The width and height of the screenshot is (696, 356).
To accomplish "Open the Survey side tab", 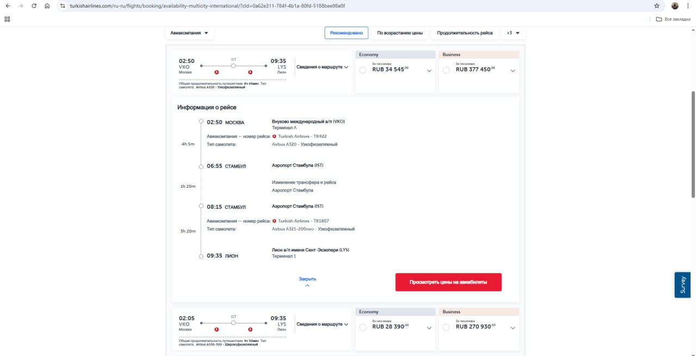I will tap(683, 284).
